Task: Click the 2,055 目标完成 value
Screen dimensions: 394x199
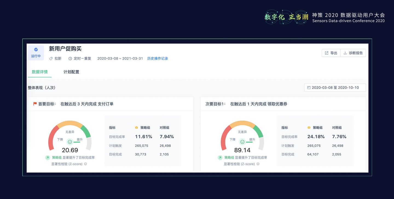Action: point(337,154)
